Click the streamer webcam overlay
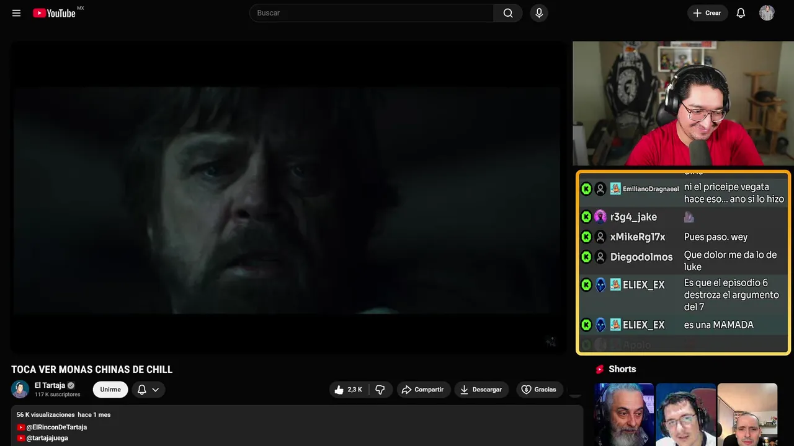 (682, 104)
